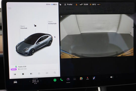This screenshot has height=91, width=136.
Task: Decrease temperature with left arrow
Action: pos(30,81)
